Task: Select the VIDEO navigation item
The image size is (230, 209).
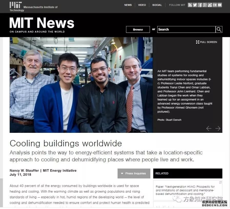Action: coord(142,5)
